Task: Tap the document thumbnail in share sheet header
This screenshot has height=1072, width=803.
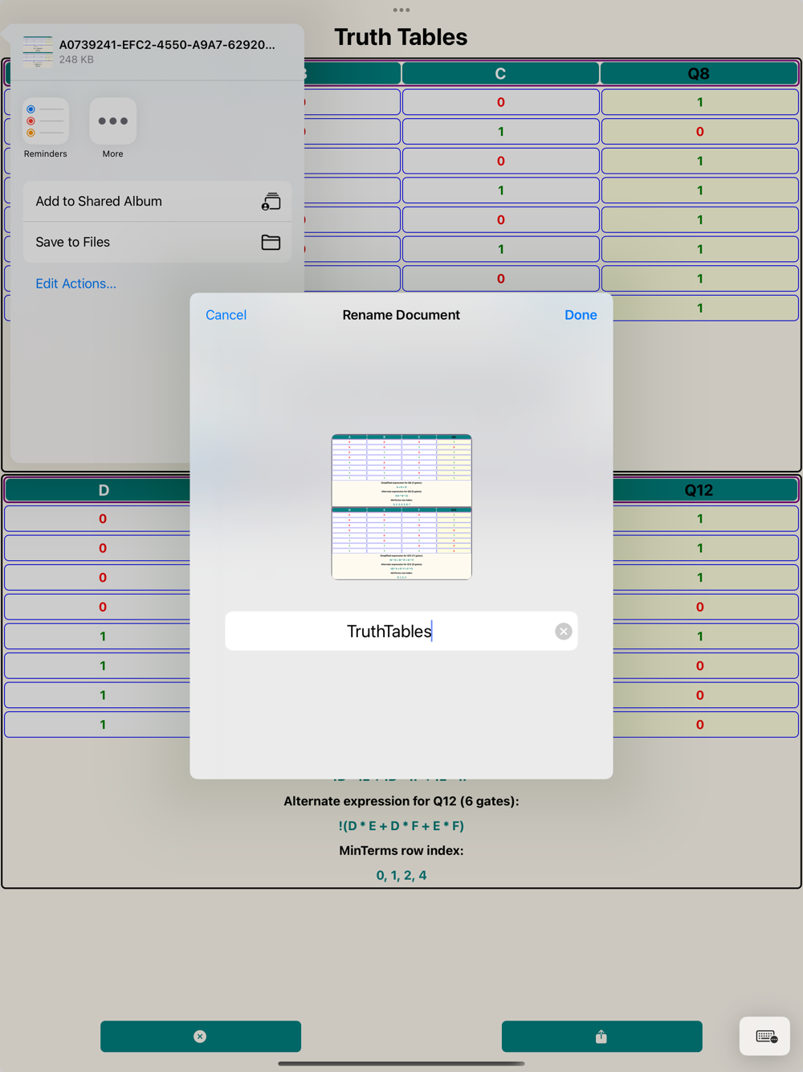Action: click(x=38, y=51)
